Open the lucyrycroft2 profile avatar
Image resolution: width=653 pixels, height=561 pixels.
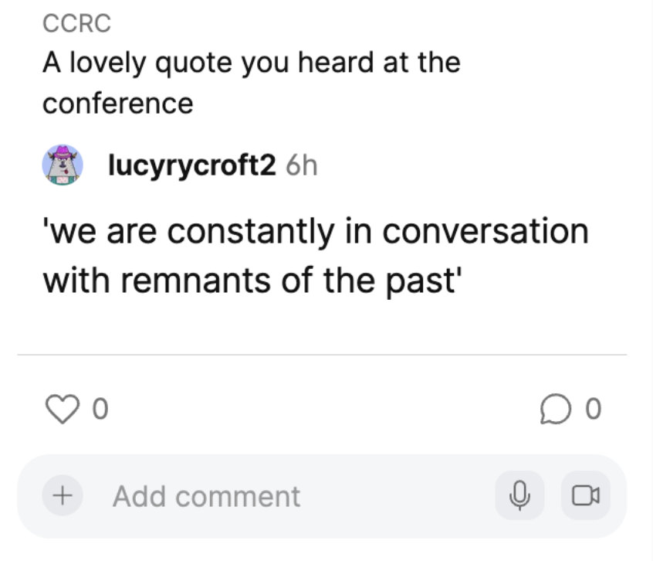[63, 165]
